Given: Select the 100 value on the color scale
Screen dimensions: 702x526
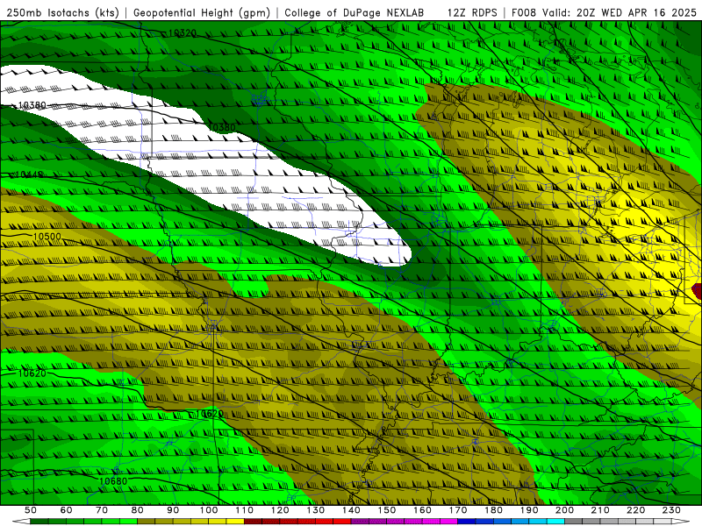Looking at the screenshot, I should point(209,510).
